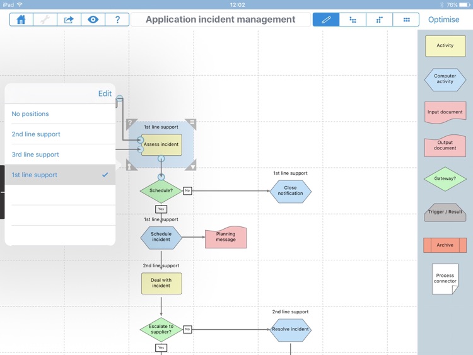Tap the Wi-Fi icon in status bar
Viewport: 473px width, 355px height.
[20, 4]
